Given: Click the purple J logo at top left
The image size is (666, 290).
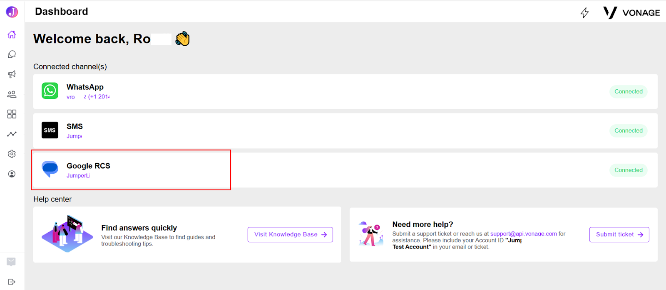Looking at the screenshot, I should click(12, 12).
